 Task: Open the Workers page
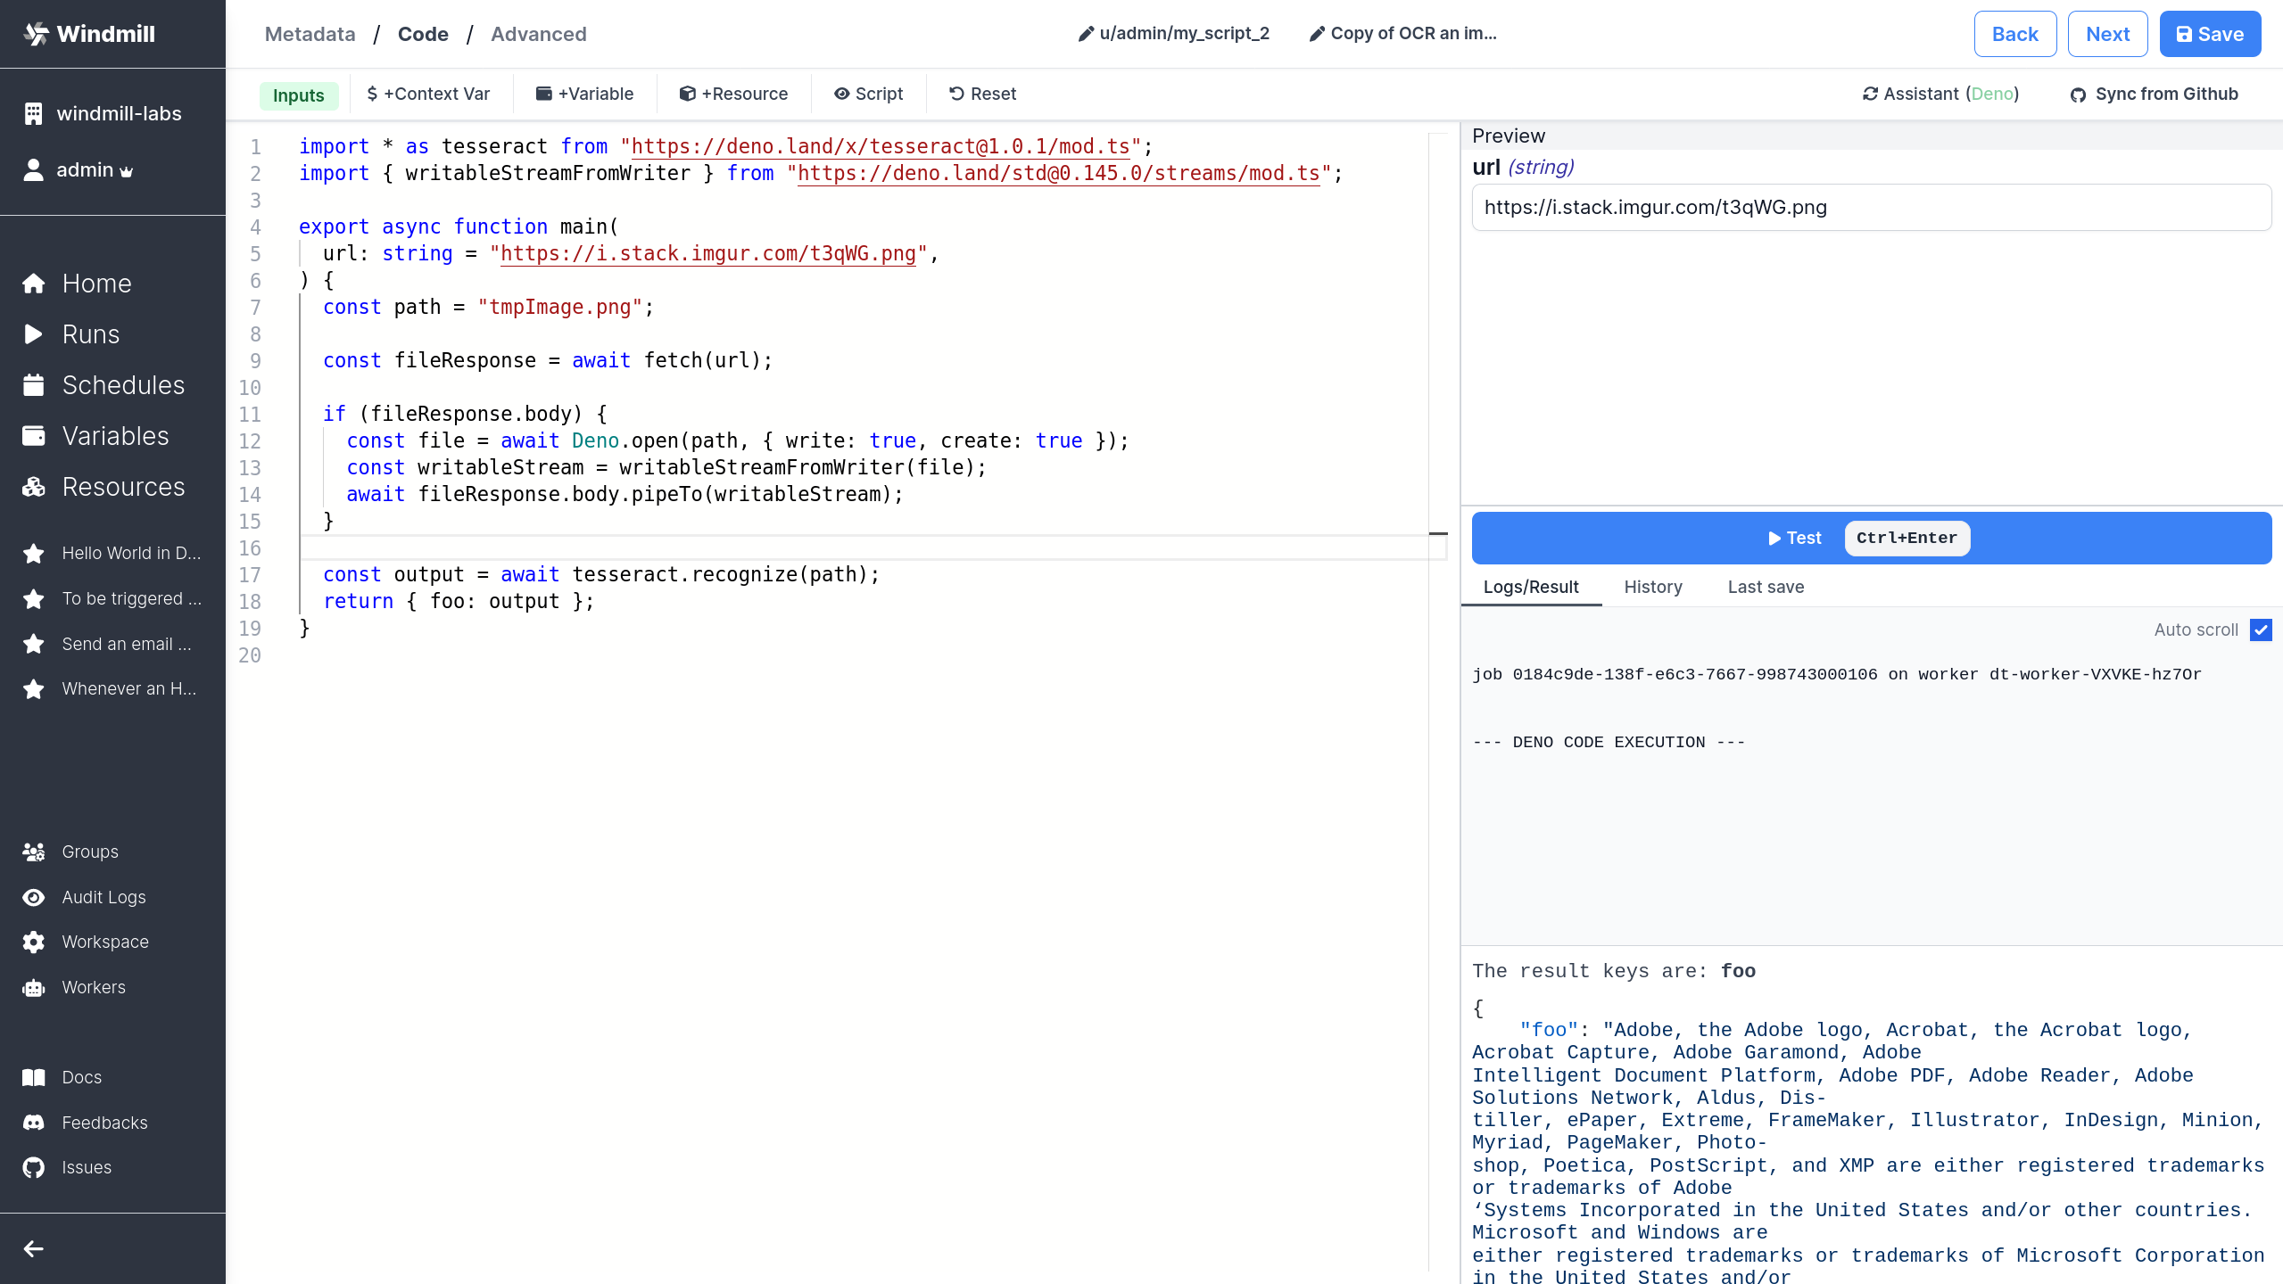[93, 987]
